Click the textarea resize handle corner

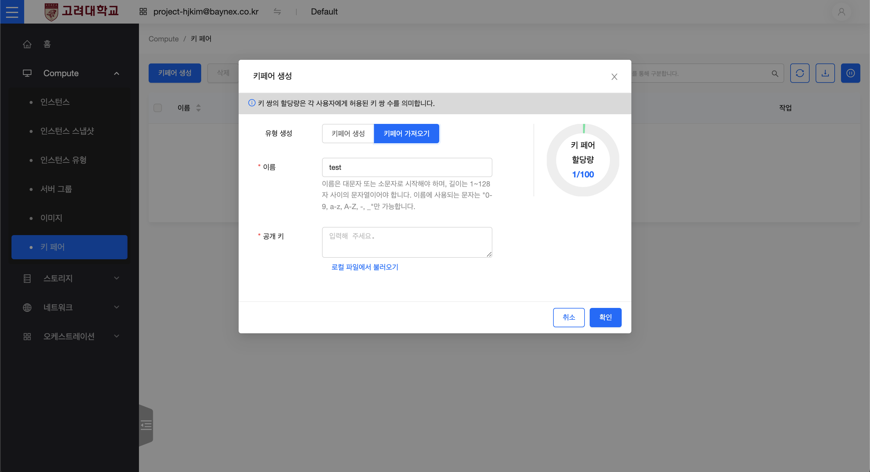click(x=489, y=254)
